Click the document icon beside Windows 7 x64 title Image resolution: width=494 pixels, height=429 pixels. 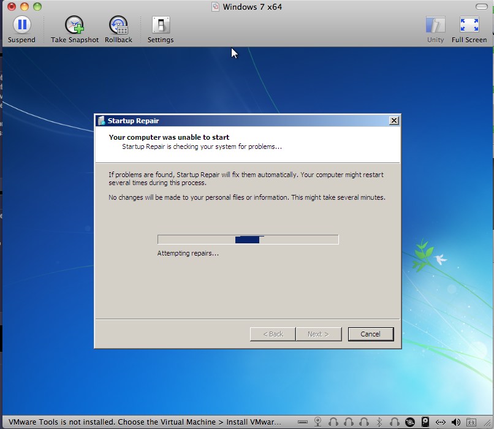pos(216,7)
